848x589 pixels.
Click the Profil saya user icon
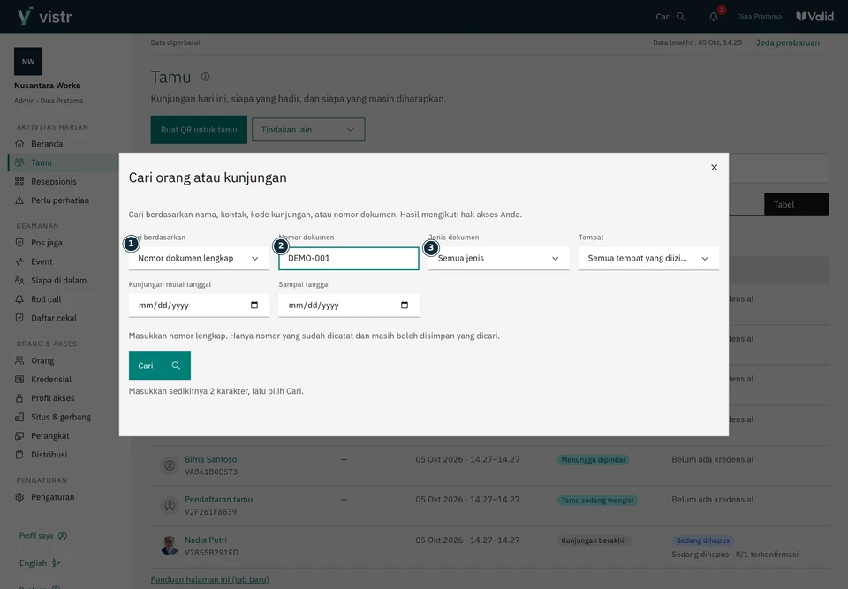[x=63, y=536]
